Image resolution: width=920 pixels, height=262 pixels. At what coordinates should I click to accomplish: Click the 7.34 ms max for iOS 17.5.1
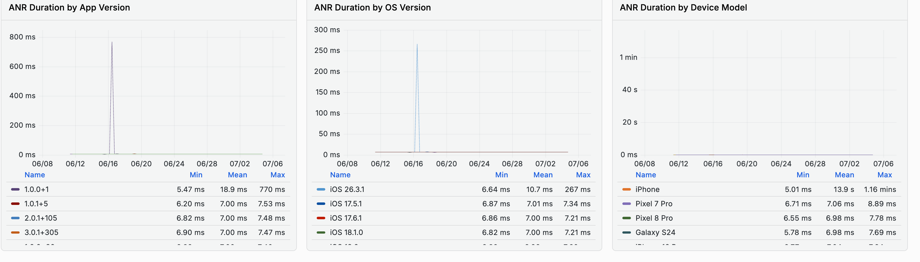coord(577,204)
